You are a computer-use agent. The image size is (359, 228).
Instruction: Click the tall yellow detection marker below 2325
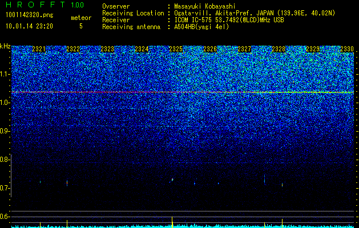click(x=172, y=222)
